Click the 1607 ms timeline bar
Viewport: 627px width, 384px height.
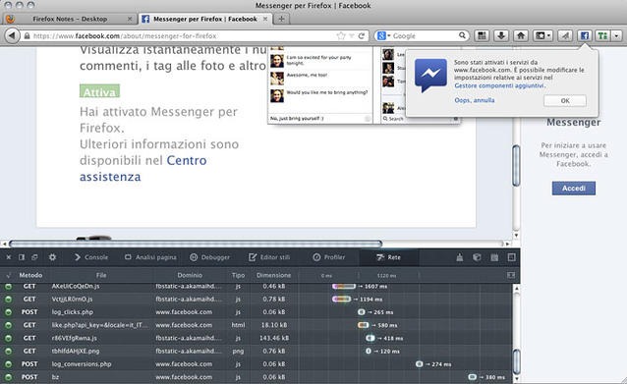[344, 286]
